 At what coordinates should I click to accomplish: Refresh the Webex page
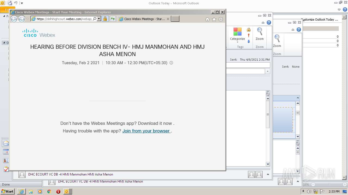(x=113, y=19)
